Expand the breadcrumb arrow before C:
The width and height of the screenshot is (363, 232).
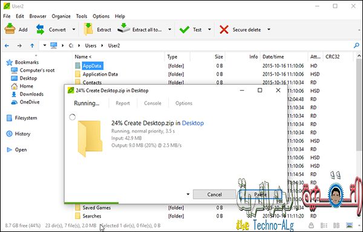(63, 45)
